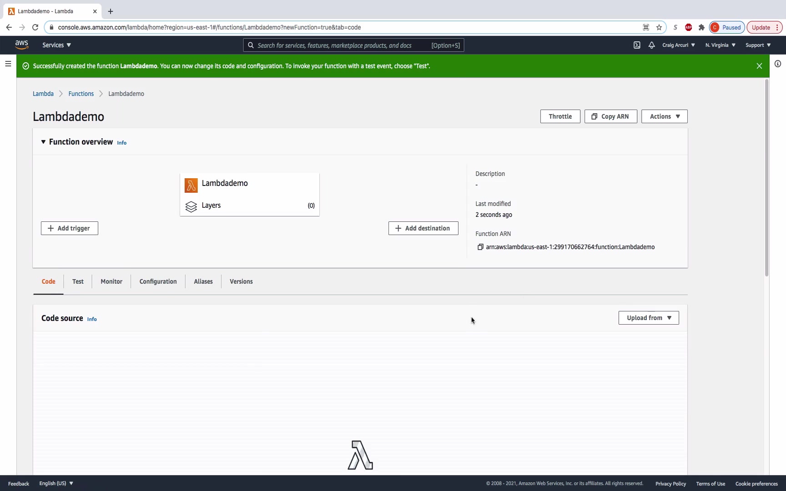Image resolution: width=786 pixels, height=491 pixels.
Task: Open the left navigation hamburger menu
Action: click(x=8, y=64)
